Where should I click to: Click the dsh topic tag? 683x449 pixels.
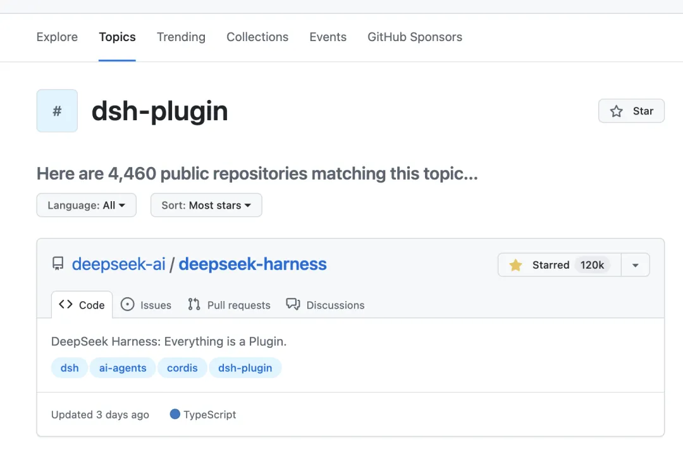70,368
